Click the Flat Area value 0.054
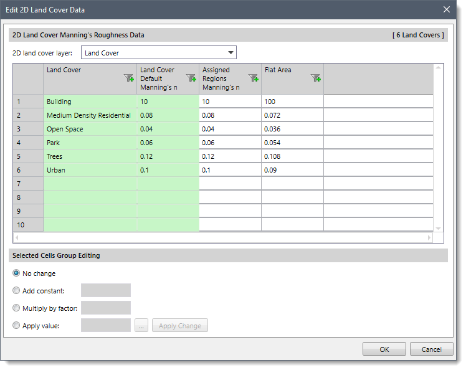466x370 pixels. coord(292,143)
